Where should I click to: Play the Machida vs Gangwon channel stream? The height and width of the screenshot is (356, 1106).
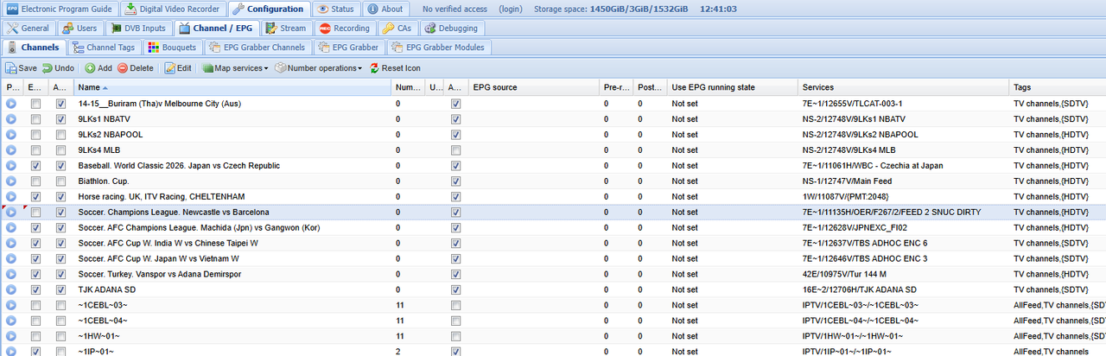point(11,228)
